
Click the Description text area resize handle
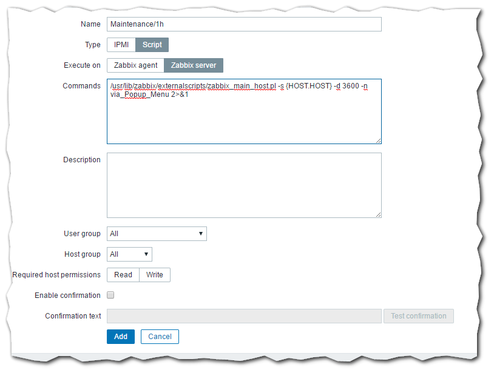tap(378, 214)
